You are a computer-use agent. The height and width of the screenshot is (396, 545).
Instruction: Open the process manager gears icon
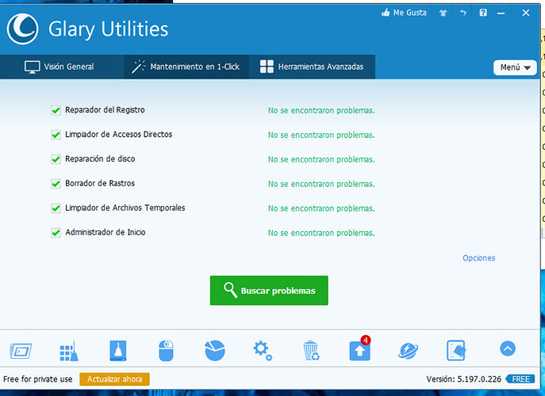click(263, 351)
